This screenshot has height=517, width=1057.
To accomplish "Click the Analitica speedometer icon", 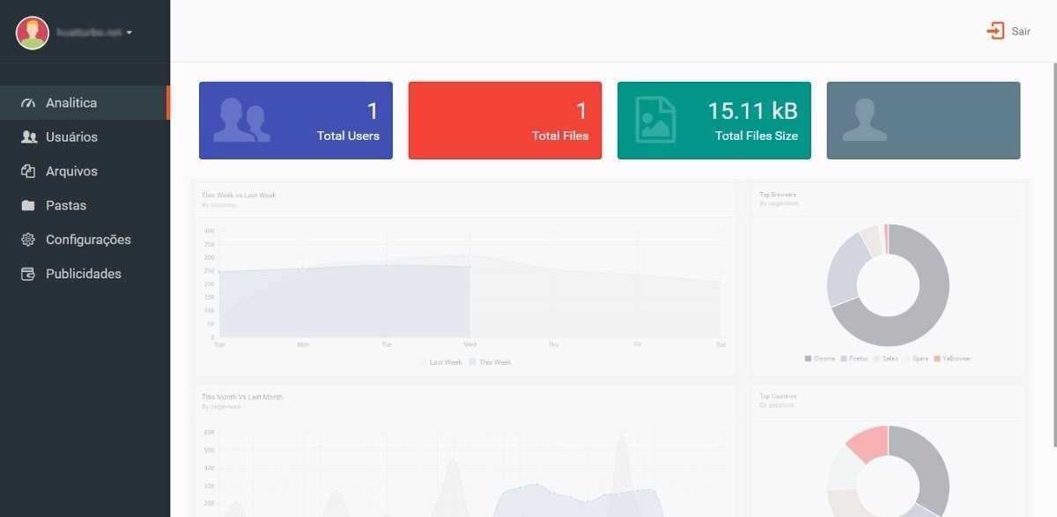I will coord(28,103).
